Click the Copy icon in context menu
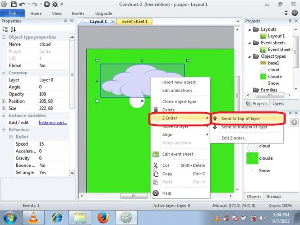Image resolution: width=300 pixels, height=225 pixels. pyautogui.click(x=156, y=174)
